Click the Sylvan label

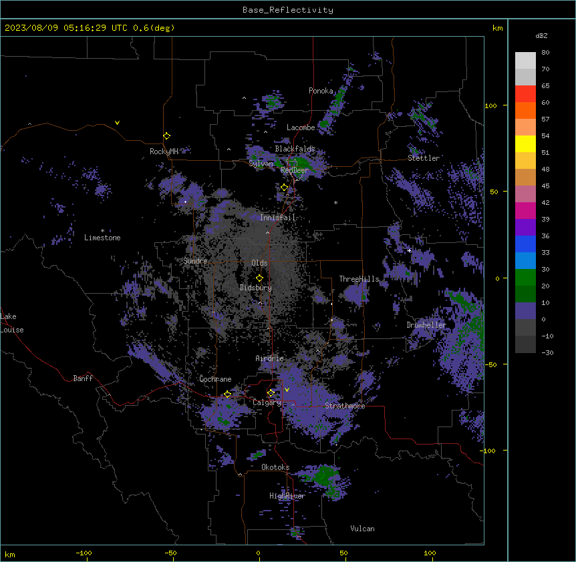point(261,164)
